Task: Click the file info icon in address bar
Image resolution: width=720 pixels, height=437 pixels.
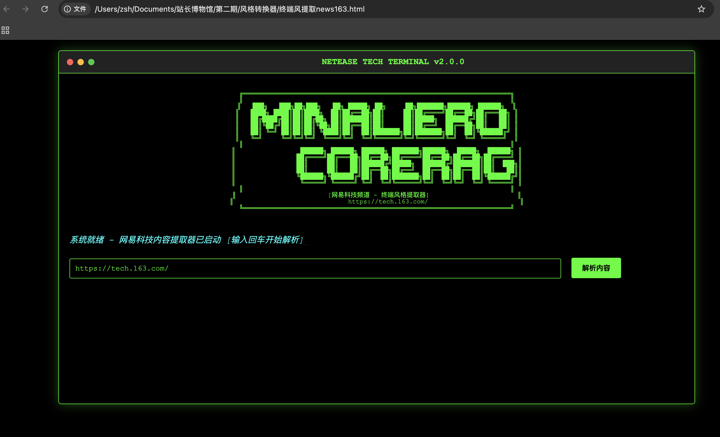Action: [x=67, y=9]
